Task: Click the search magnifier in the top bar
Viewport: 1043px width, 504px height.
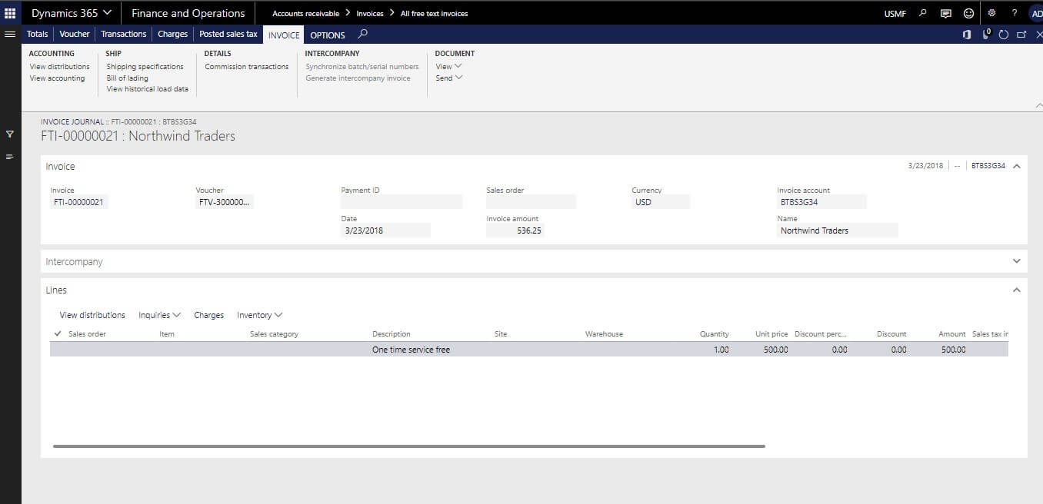Action: [923, 13]
